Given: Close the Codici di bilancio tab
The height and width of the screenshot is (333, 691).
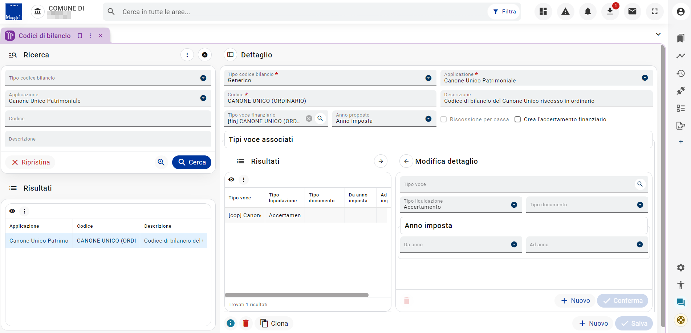Looking at the screenshot, I should (101, 36).
